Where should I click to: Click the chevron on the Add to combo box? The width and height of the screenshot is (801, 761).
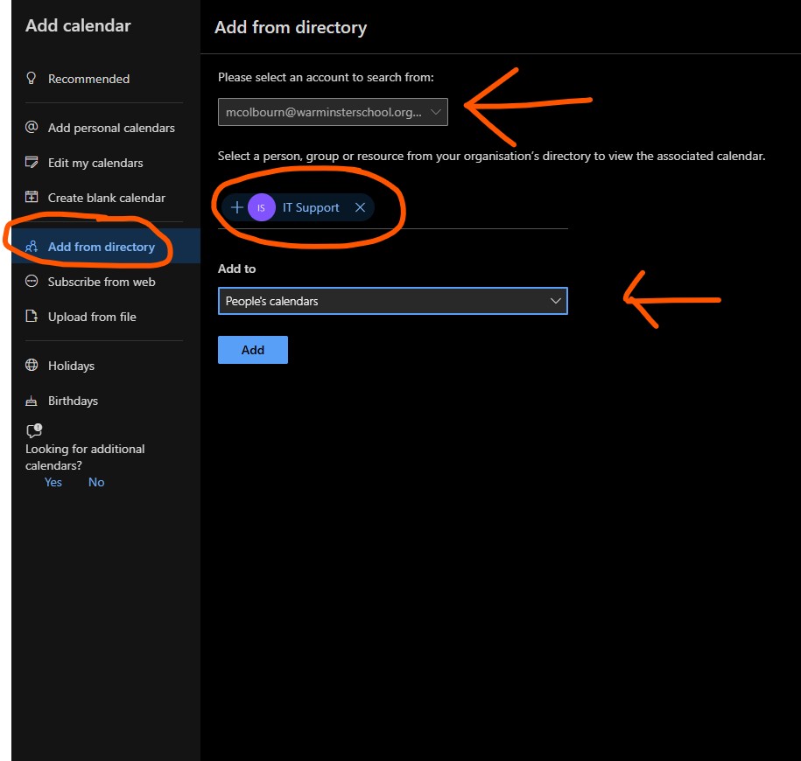pyautogui.click(x=555, y=301)
